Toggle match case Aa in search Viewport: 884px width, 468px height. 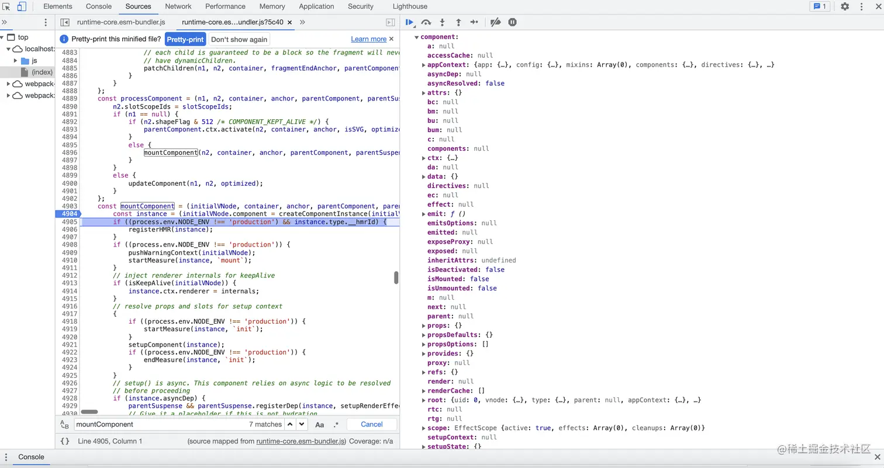[320, 424]
